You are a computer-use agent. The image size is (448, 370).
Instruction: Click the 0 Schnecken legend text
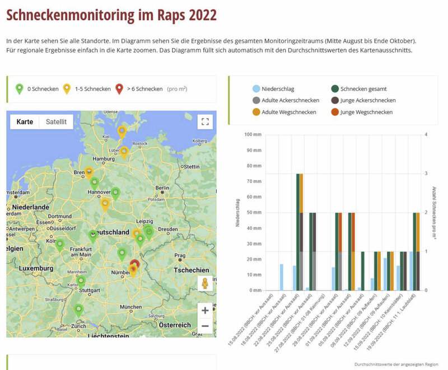pos(43,89)
